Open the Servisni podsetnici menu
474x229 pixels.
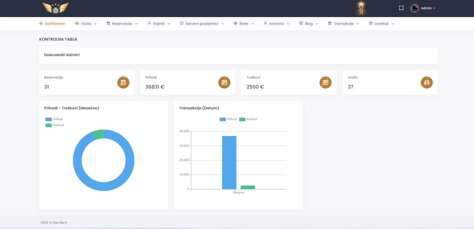pyautogui.click(x=202, y=24)
